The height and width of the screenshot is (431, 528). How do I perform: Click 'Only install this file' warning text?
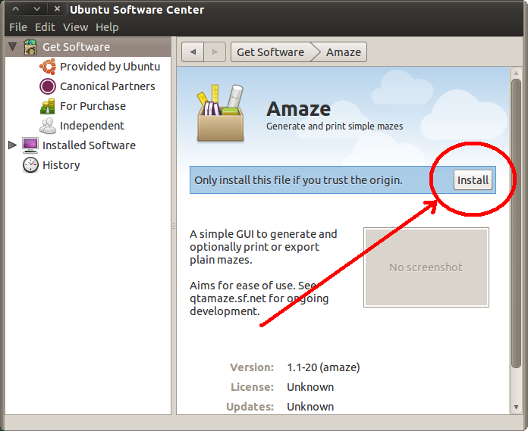click(x=298, y=180)
